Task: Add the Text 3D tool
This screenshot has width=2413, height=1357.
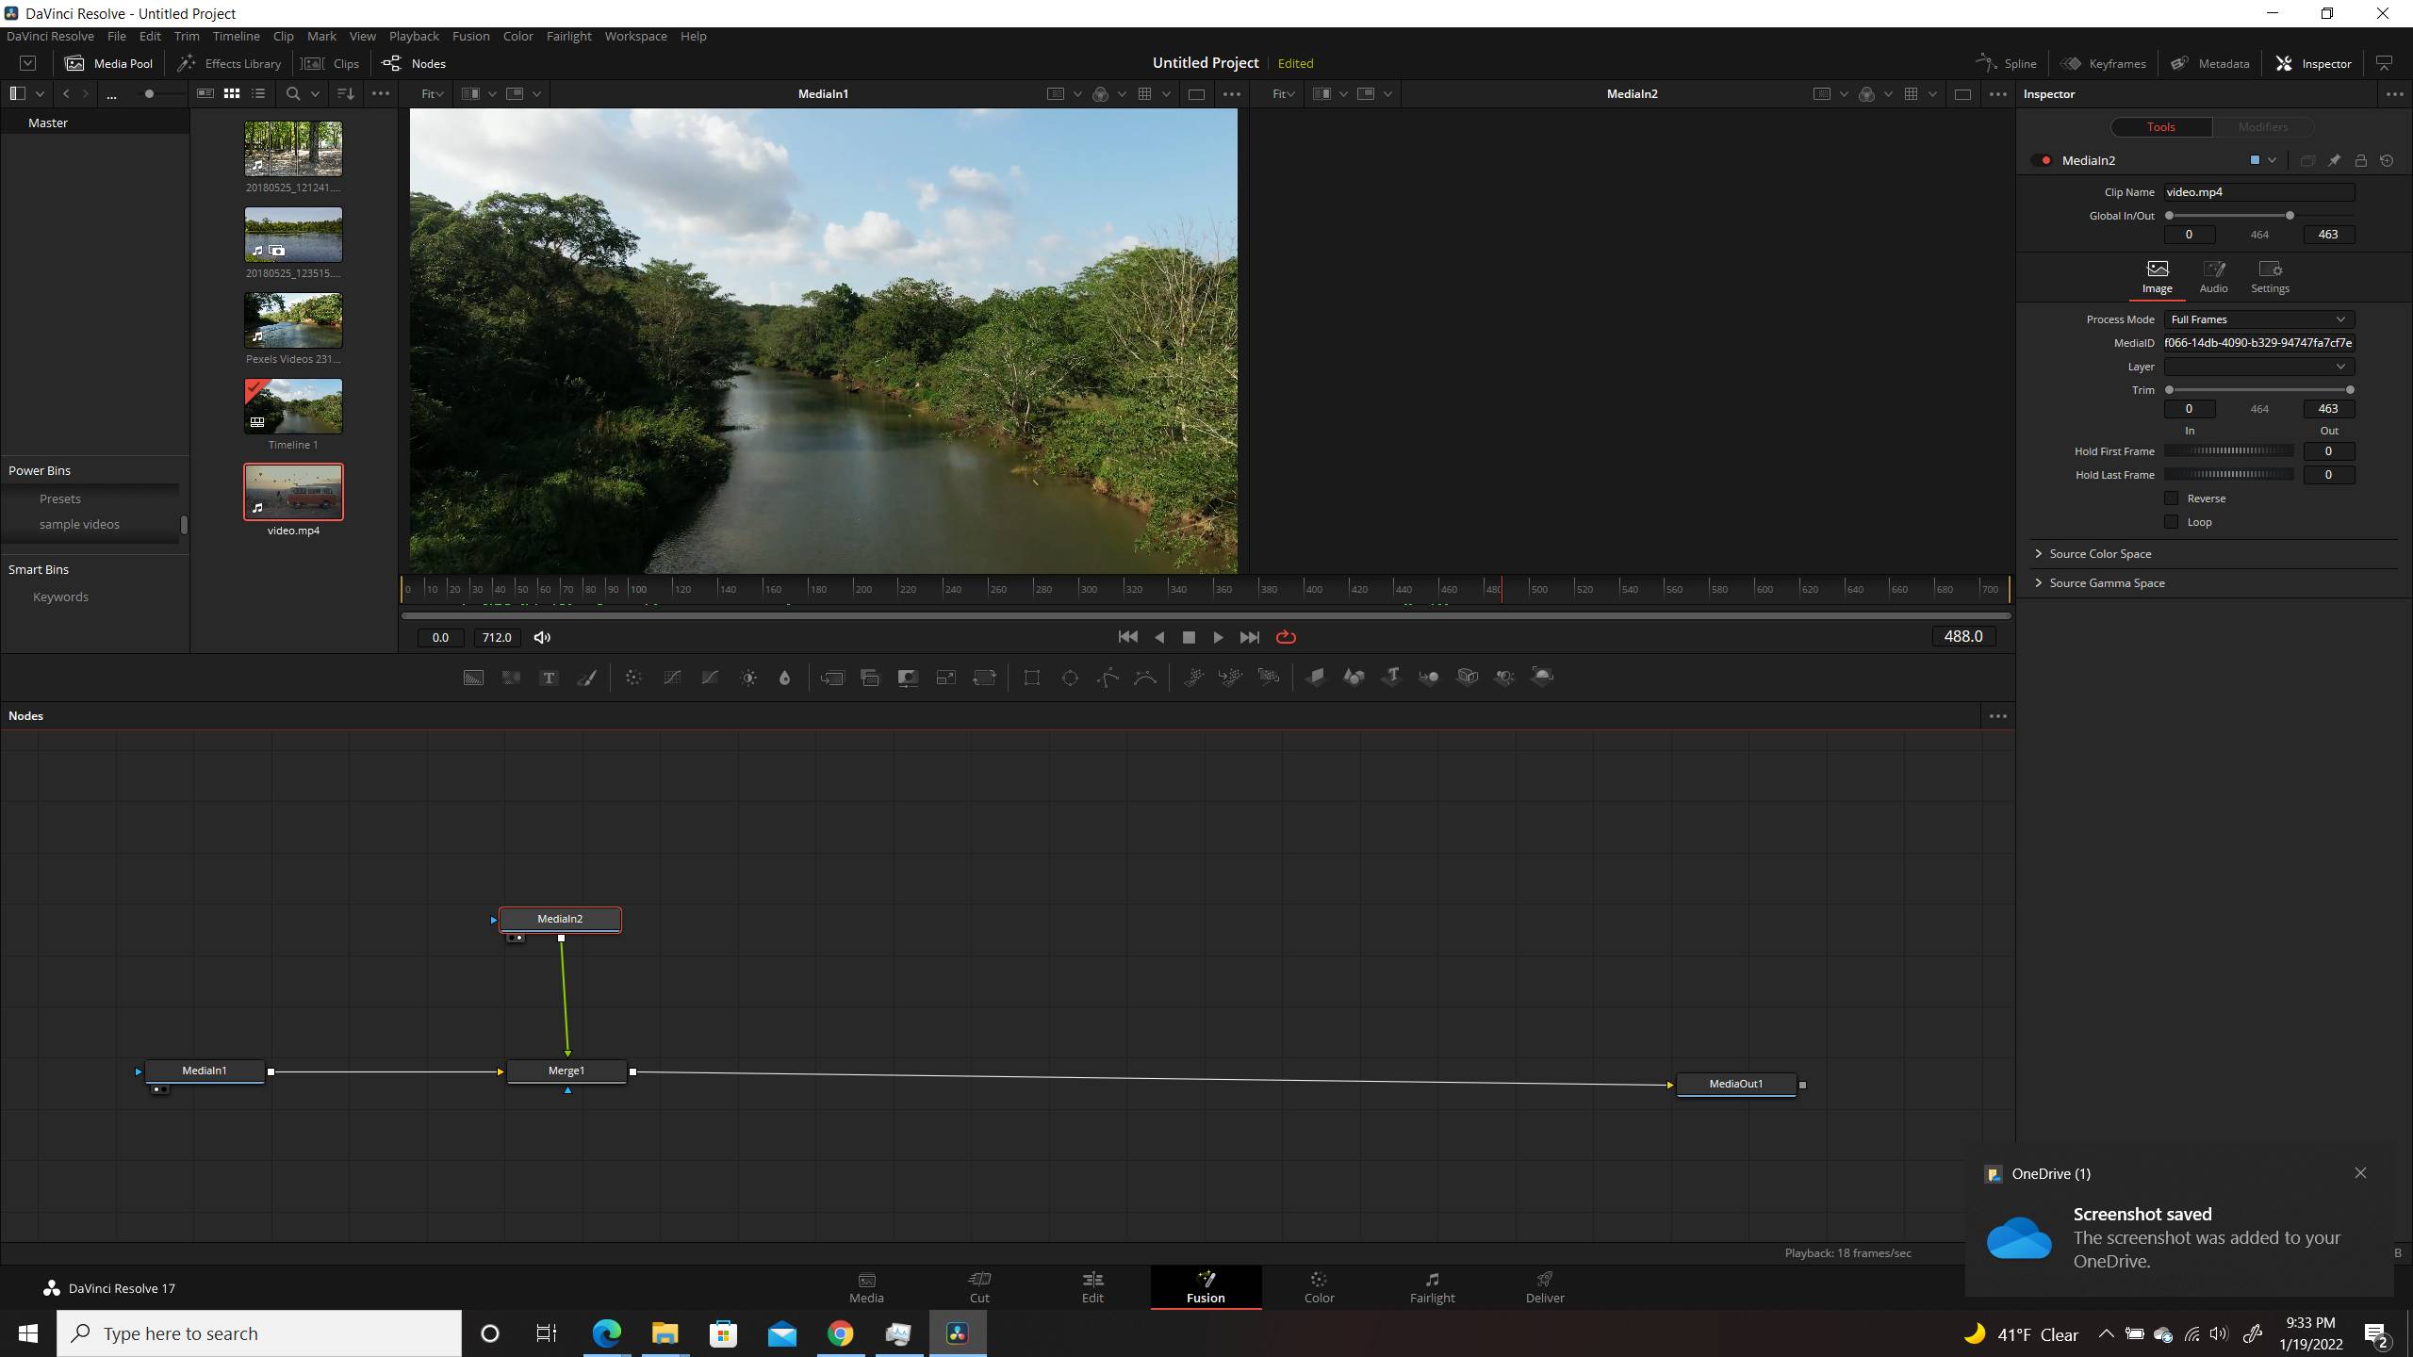Action: pos(1391,677)
